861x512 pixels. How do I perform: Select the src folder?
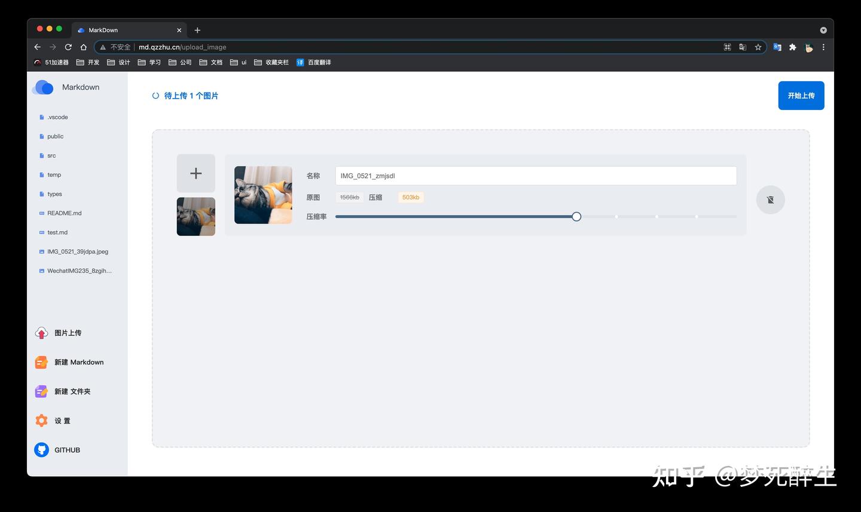tap(51, 155)
